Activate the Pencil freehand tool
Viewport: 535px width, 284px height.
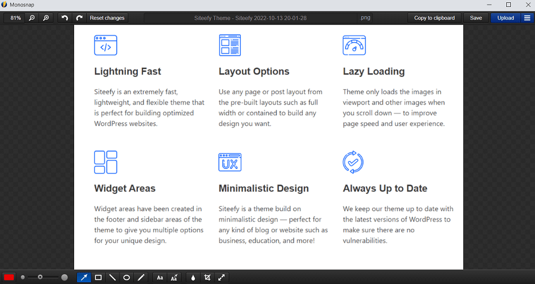[141, 278]
